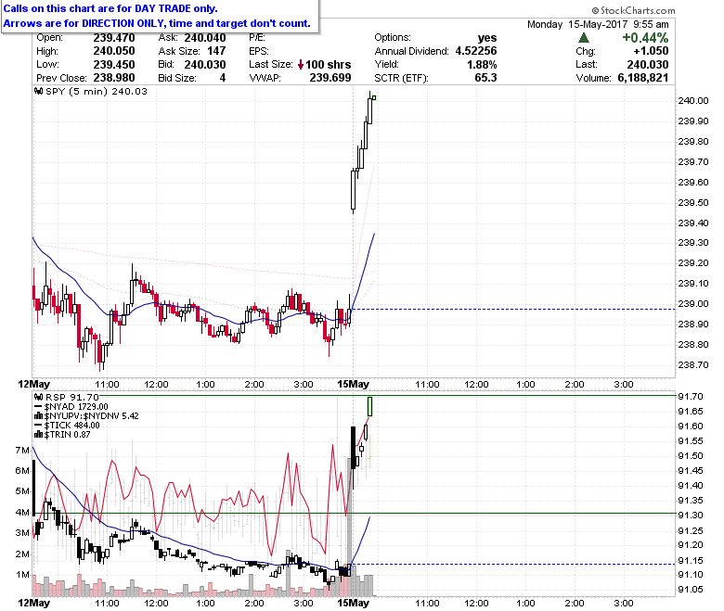
Task: Click the Last Size 100 shrs value
Action: tap(329, 65)
